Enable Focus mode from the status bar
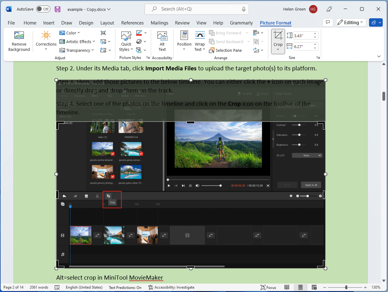The width and height of the screenshot is (388, 292). pyautogui.click(x=268, y=287)
